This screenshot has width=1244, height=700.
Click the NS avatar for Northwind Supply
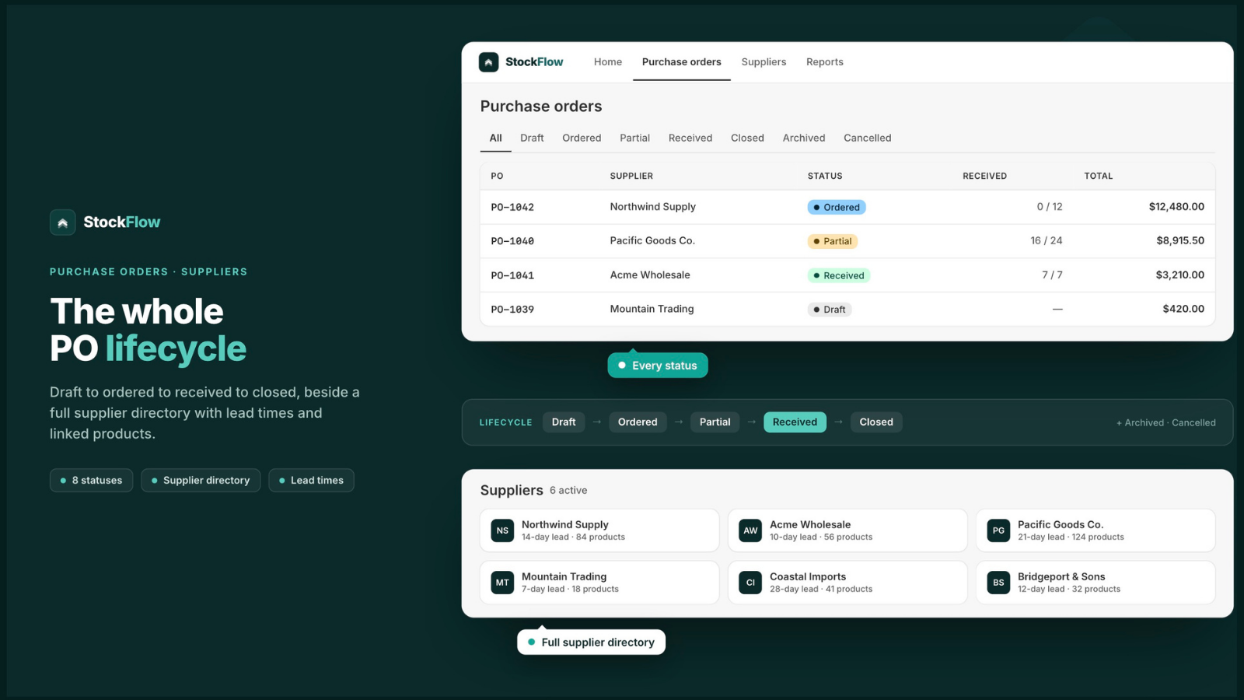click(x=502, y=530)
